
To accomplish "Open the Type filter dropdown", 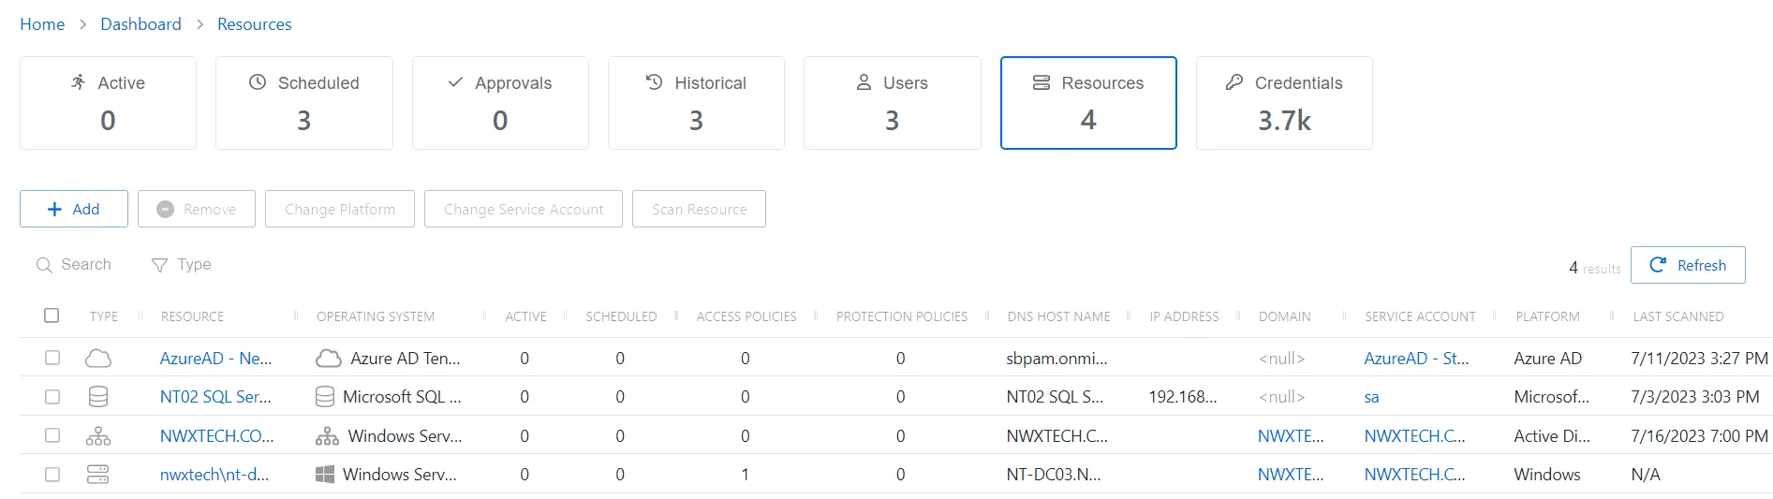I will (x=182, y=265).
